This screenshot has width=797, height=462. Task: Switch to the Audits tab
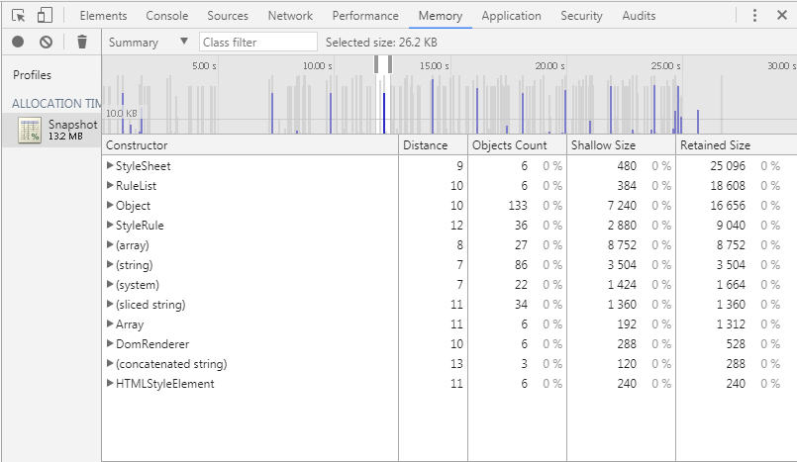[639, 16]
